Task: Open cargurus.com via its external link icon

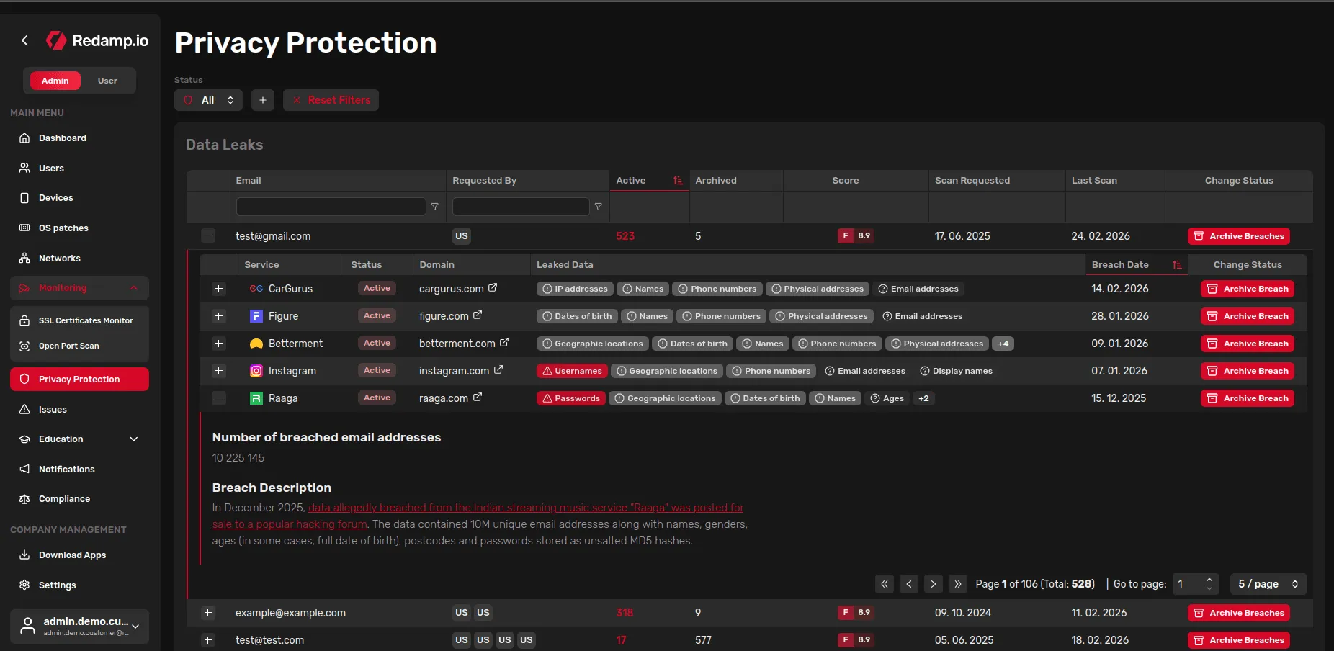Action: tap(493, 288)
